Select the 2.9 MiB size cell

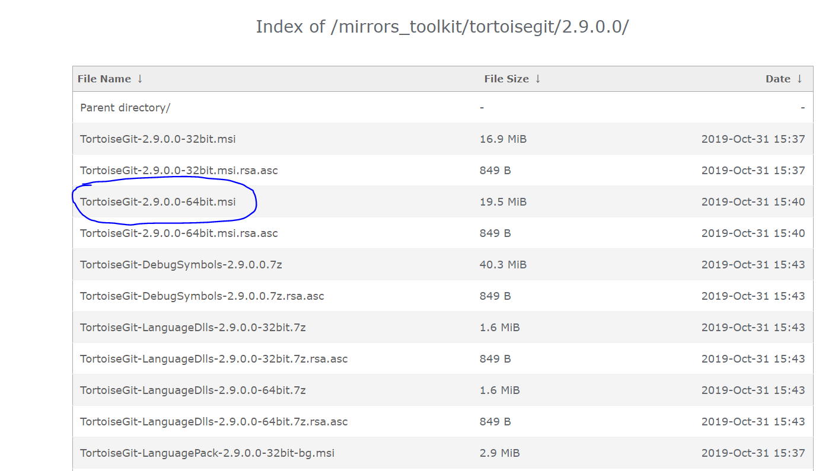tap(500, 453)
